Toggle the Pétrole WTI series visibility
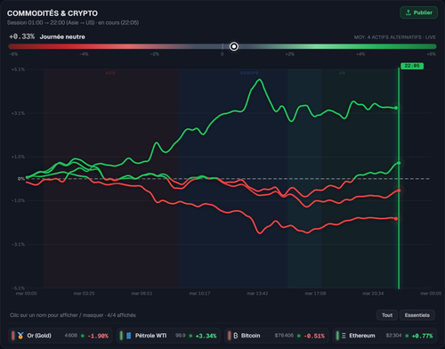Viewport: 445px width, 349px height. coord(168,336)
